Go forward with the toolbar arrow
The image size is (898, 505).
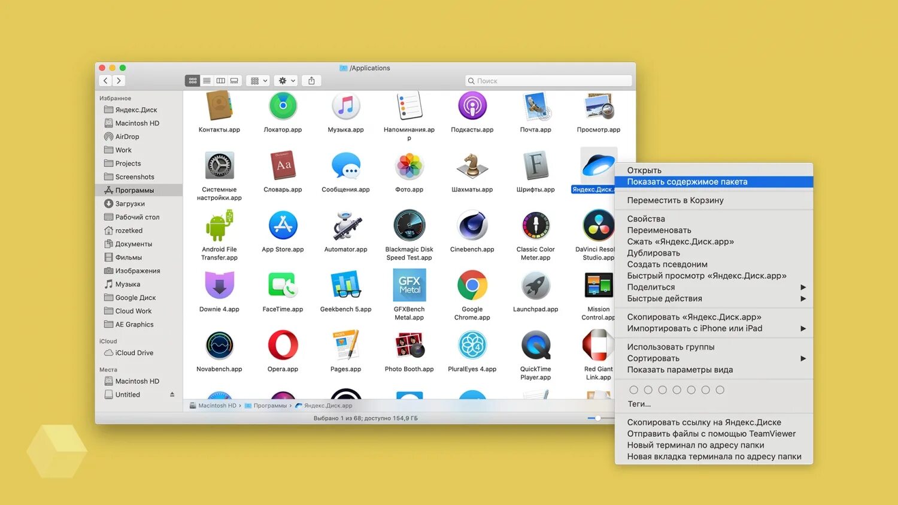119,81
